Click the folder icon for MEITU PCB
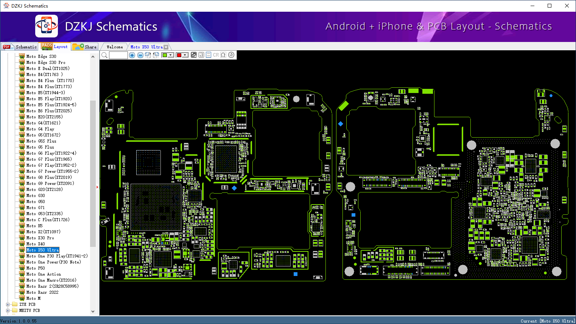 tap(15, 310)
